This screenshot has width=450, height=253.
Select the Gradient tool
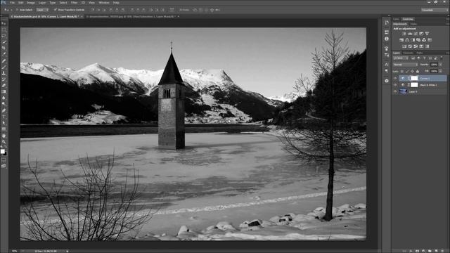tap(4, 92)
